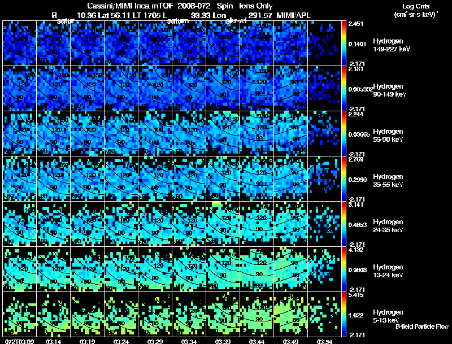Select the Hydrogen 13-24 keV panel at 03:44
Screen dimensions: 452x344
257,269
